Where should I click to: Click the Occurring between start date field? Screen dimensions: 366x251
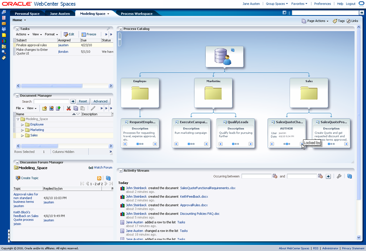[x=257, y=176]
